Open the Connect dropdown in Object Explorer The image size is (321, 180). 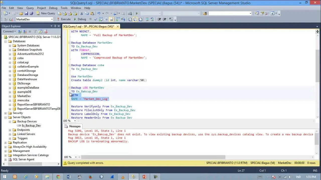9,31
